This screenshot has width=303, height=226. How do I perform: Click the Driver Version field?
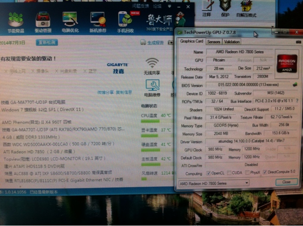point(251,141)
